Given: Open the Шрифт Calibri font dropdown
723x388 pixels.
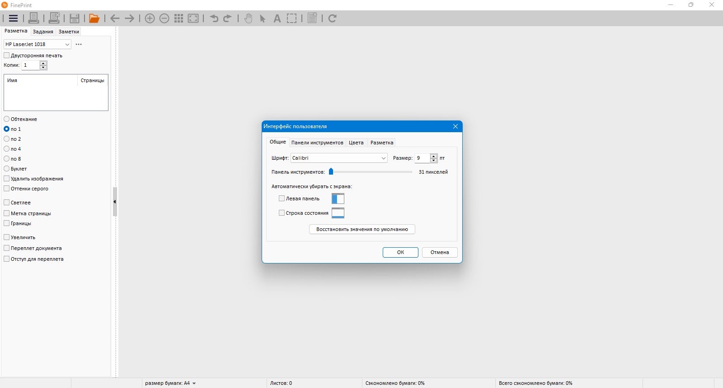Looking at the screenshot, I should coord(339,158).
